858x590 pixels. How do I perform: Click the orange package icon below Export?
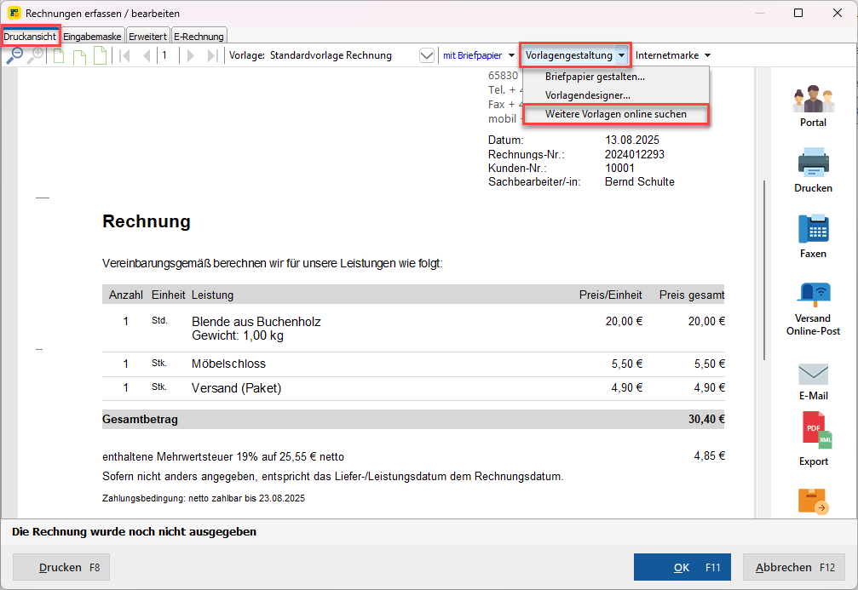coord(813,501)
